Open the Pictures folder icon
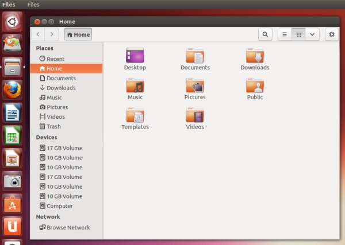345x245 pixels. [x=195, y=86]
